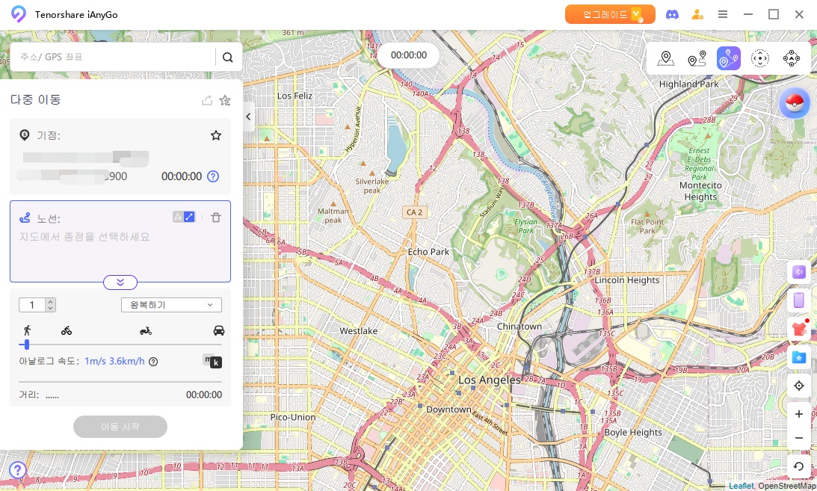
Task: Open the 왕복하기 round-trip dropdown
Action: pos(171,305)
